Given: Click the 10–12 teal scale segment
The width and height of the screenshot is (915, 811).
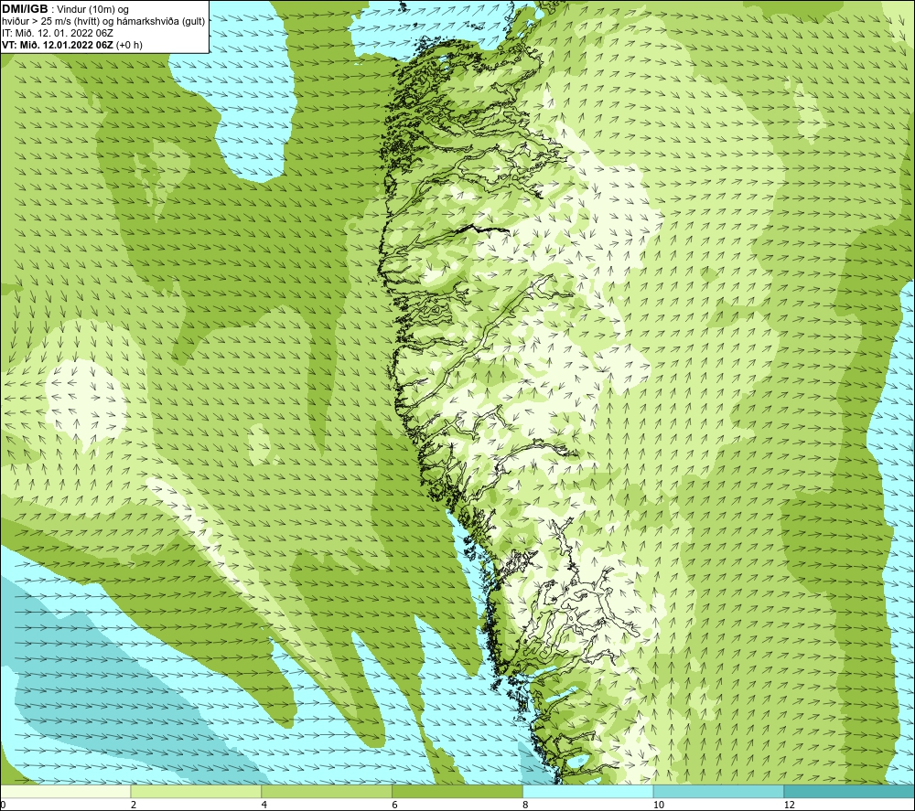Looking at the screenshot, I should coord(719,791).
